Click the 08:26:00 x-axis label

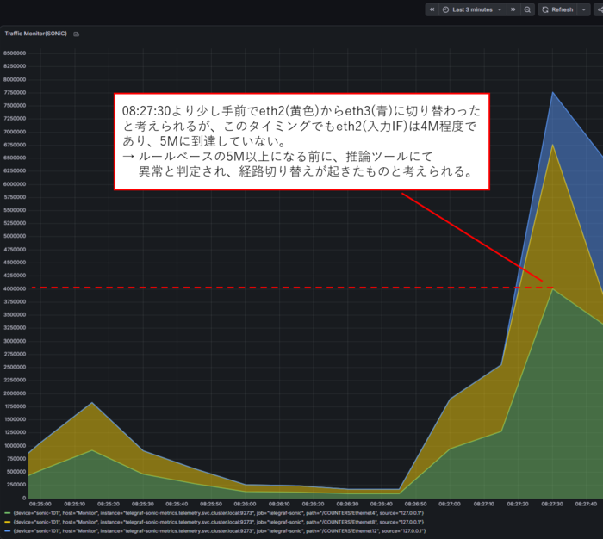(245, 504)
